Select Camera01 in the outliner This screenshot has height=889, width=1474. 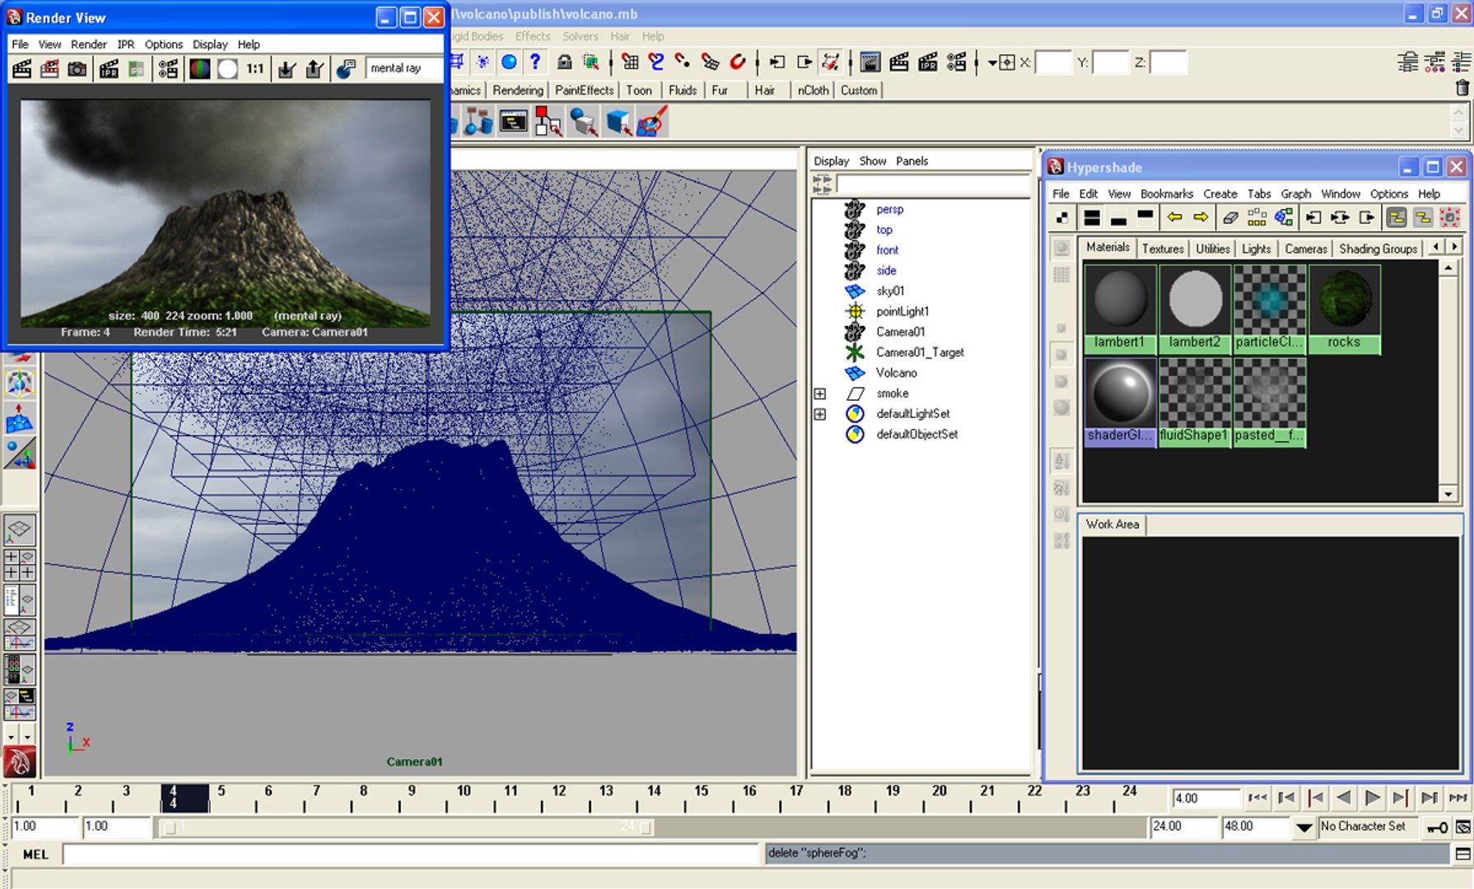(900, 332)
